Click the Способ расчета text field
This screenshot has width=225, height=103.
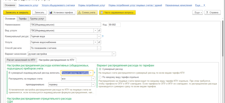64,48
